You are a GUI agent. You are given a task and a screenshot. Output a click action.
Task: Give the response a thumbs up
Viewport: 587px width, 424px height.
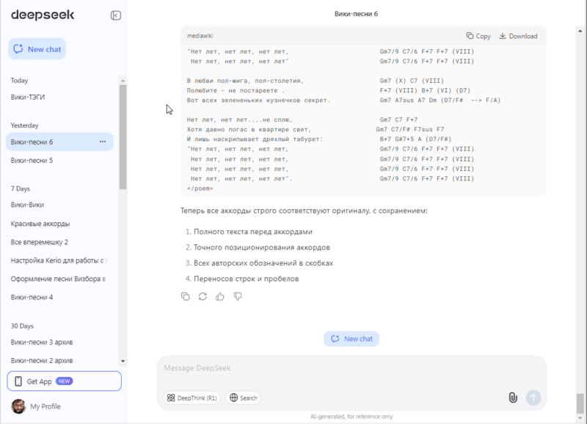(220, 296)
